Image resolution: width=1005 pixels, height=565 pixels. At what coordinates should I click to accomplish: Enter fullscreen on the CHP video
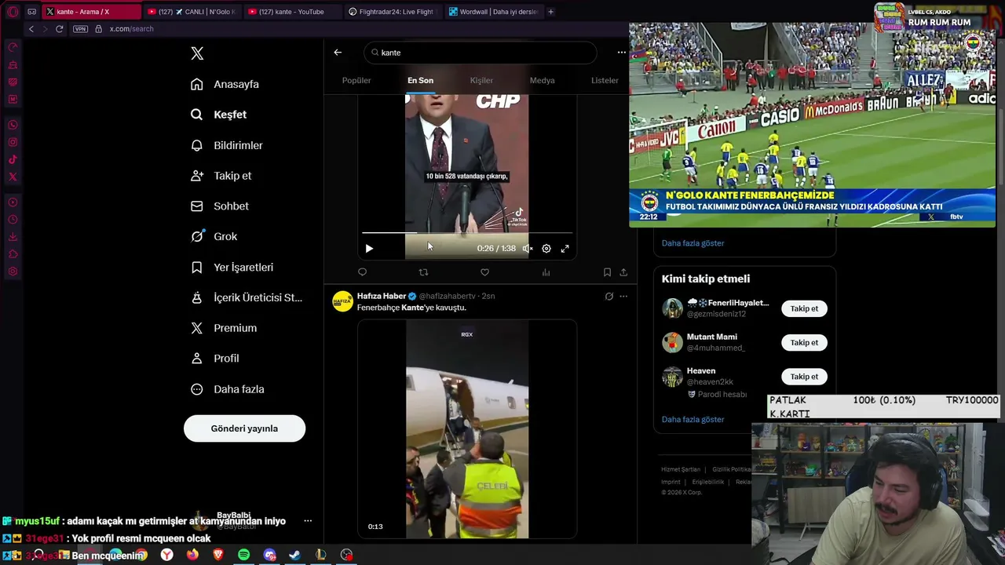point(565,249)
